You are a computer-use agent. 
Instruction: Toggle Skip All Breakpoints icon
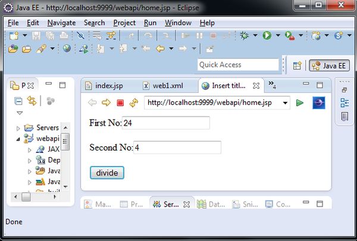(x=80, y=36)
